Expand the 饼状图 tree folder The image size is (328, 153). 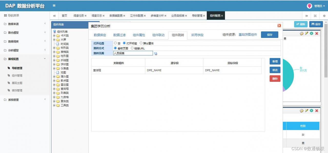(54, 64)
